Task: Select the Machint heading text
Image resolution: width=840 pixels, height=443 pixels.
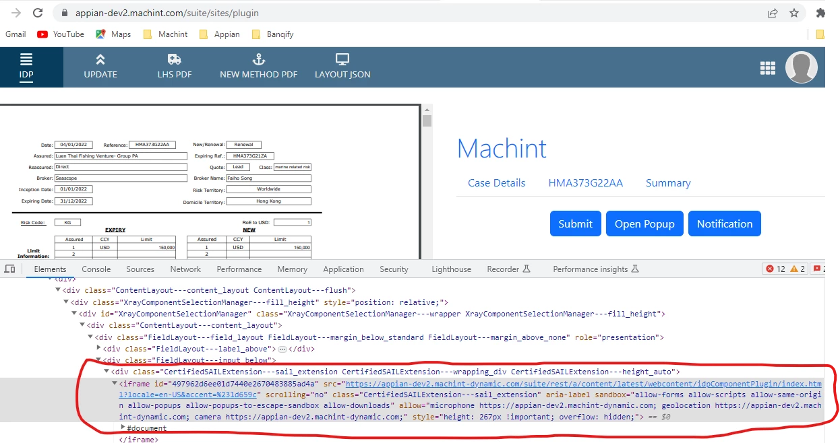Action: pyautogui.click(x=502, y=149)
